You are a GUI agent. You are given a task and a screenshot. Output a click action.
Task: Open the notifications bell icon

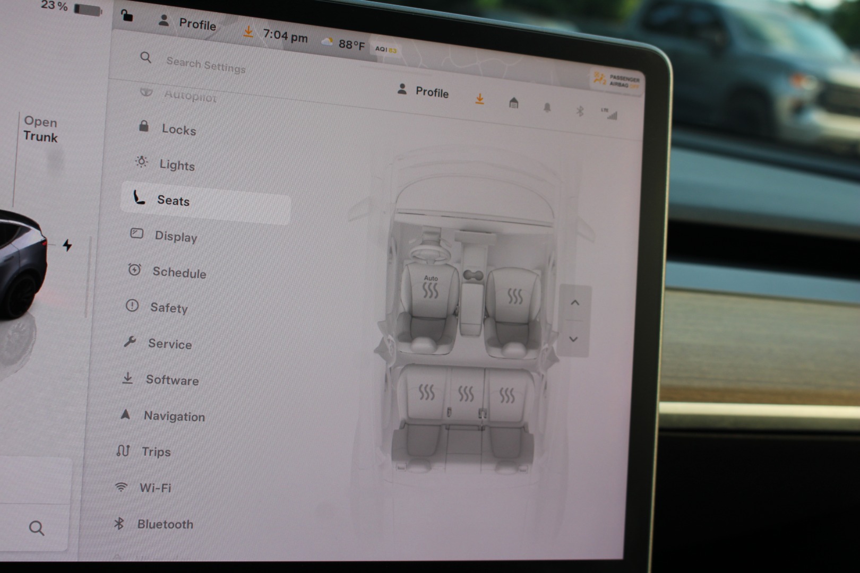[547, 108]
